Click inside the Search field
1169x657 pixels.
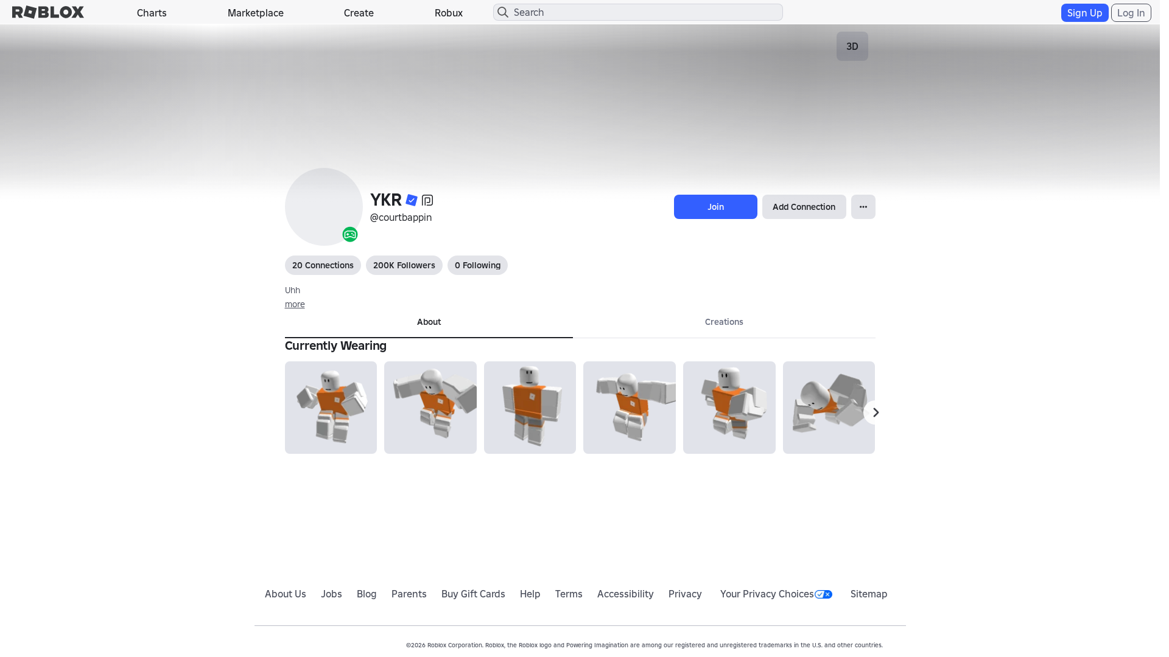click(x=637, y=12)
